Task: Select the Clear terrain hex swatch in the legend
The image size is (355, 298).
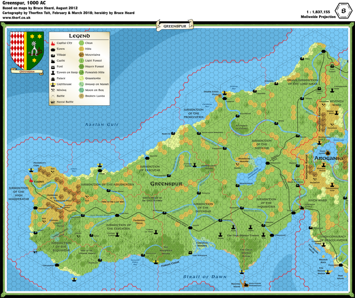Action: 81,43
